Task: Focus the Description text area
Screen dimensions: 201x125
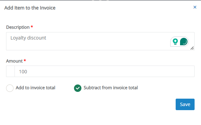Action: pyautogui.click(x=100, y=41)
